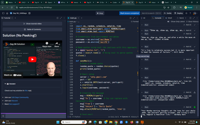Play the Day 98 Solution video

click(32, 59)
